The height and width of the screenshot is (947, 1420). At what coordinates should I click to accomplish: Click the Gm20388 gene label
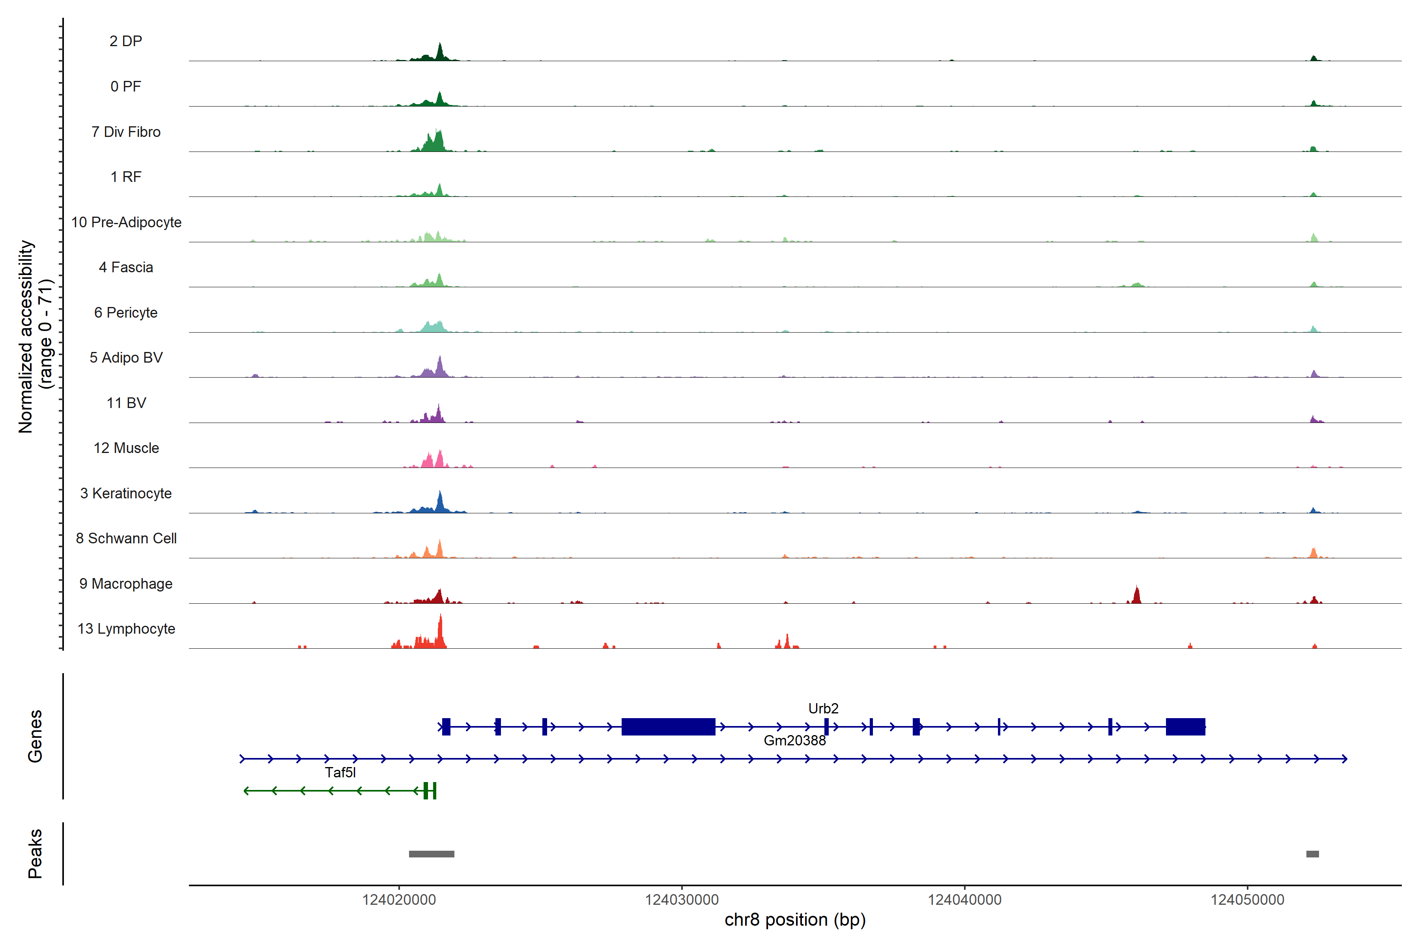pyautogui.click(x=794, y=741)
